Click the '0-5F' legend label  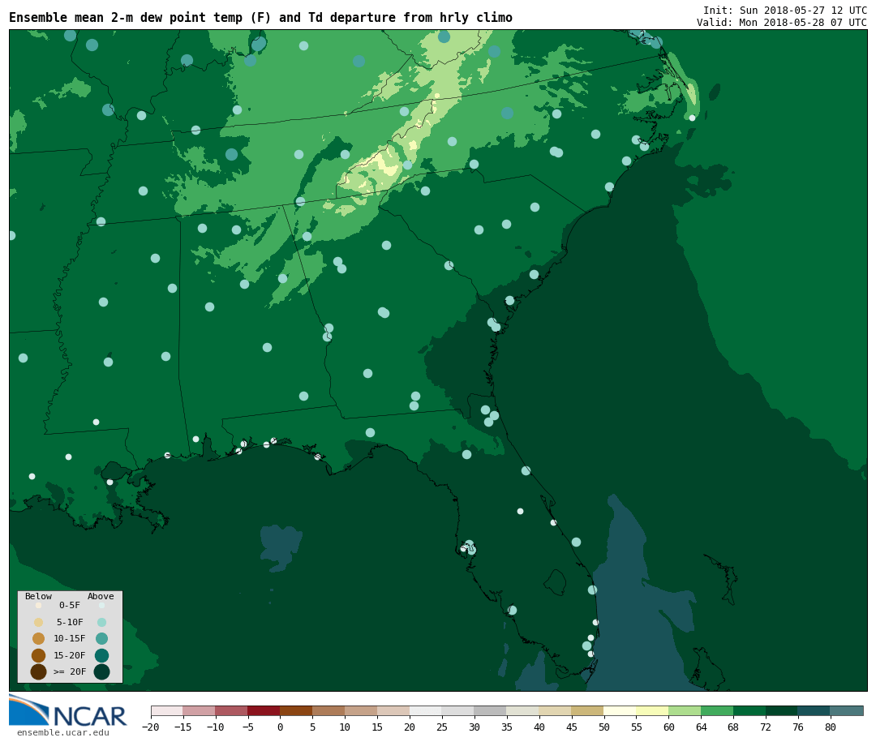pos(70,605)
